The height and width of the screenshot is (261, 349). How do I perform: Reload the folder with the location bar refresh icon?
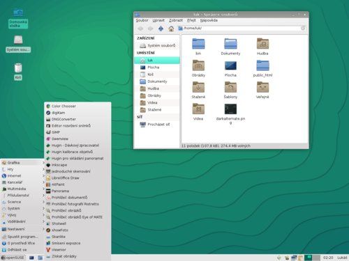click(303, 28)
